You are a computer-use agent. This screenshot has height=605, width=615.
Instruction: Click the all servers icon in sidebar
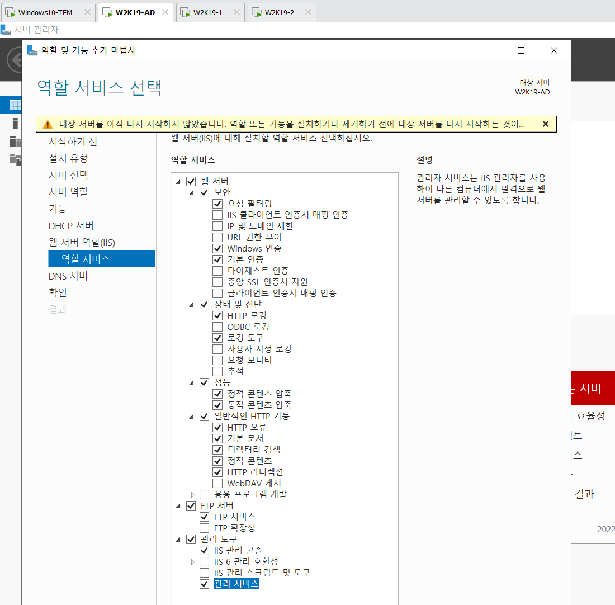click(x=15, y=141)
